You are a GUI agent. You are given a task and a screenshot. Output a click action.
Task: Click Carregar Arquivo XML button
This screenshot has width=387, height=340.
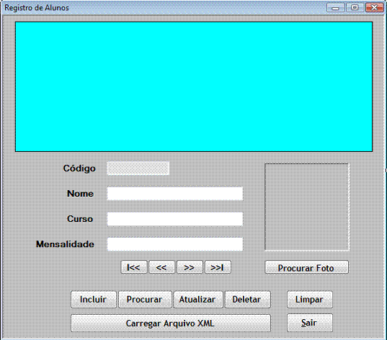[171, 323]
